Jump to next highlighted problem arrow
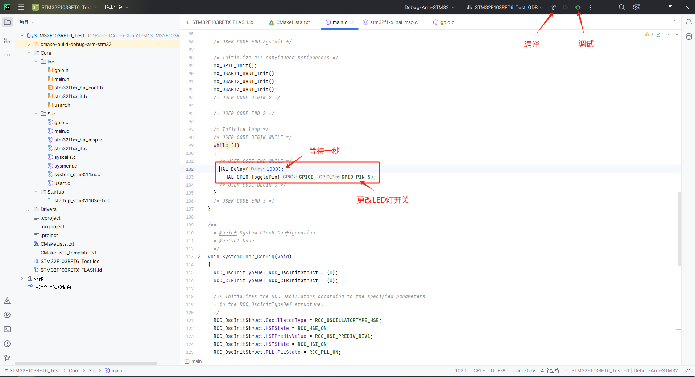Screen dimensions: 695x377 (677, 34)
